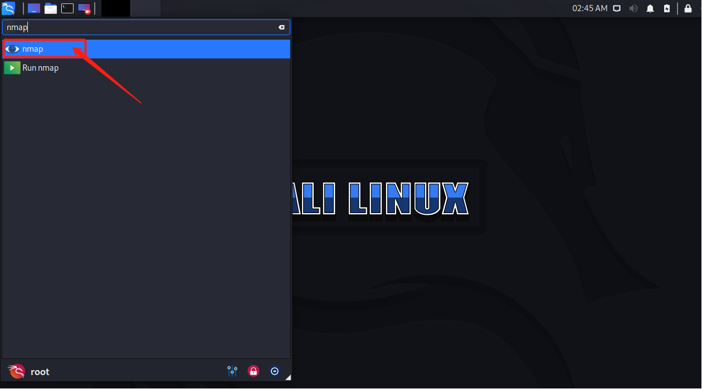The height and width of the screenshot is (389, 702).
Task: Click the Show Desktop panel icon
Action: (34, 8)
